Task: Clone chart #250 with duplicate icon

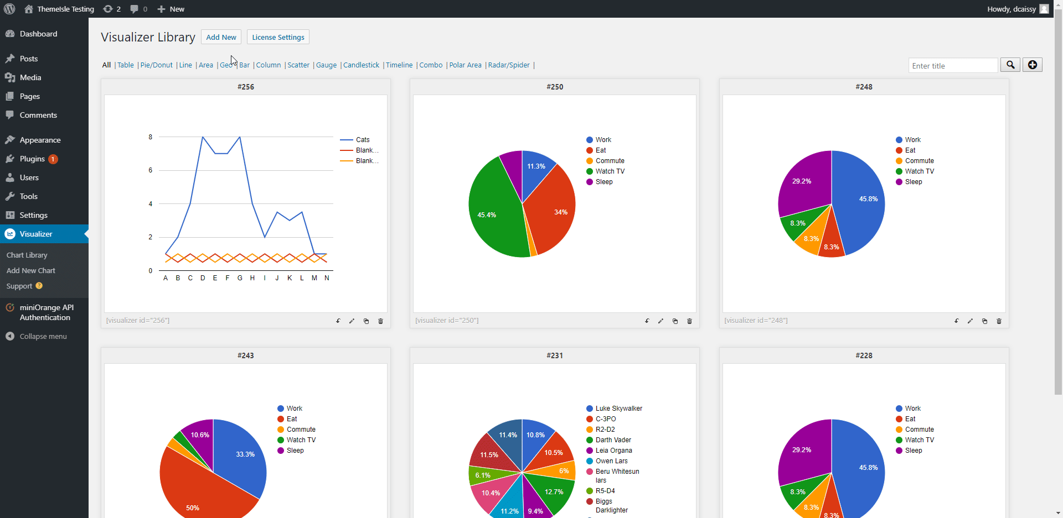Action: pos(675,321)
